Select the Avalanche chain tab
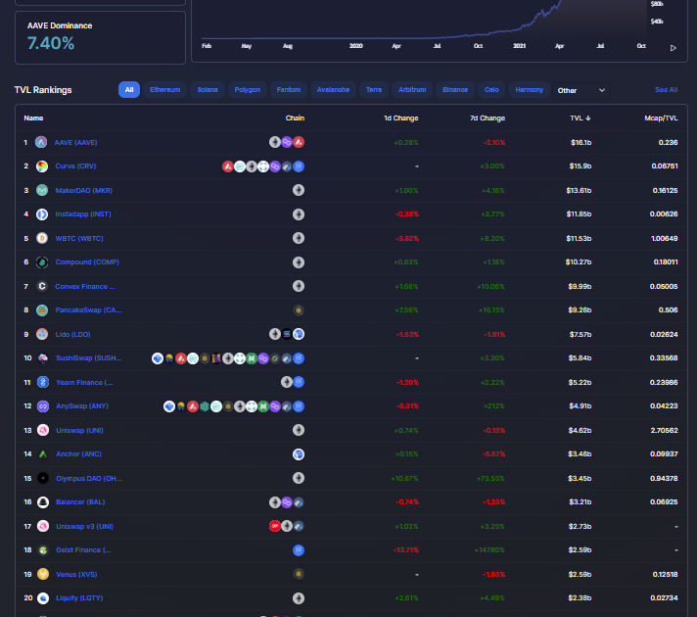 334,90
